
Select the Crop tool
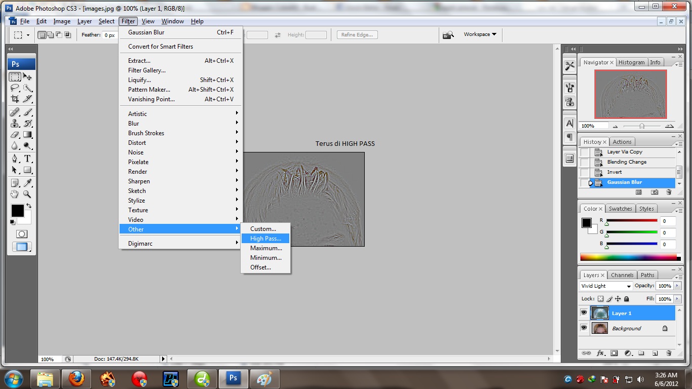(x=15, y=99)
